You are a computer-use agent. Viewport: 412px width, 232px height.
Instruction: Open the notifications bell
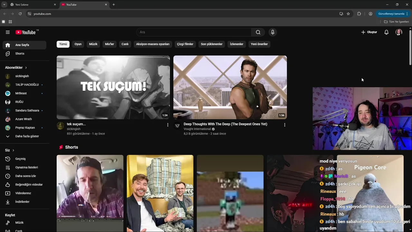[x=387, y=32]
